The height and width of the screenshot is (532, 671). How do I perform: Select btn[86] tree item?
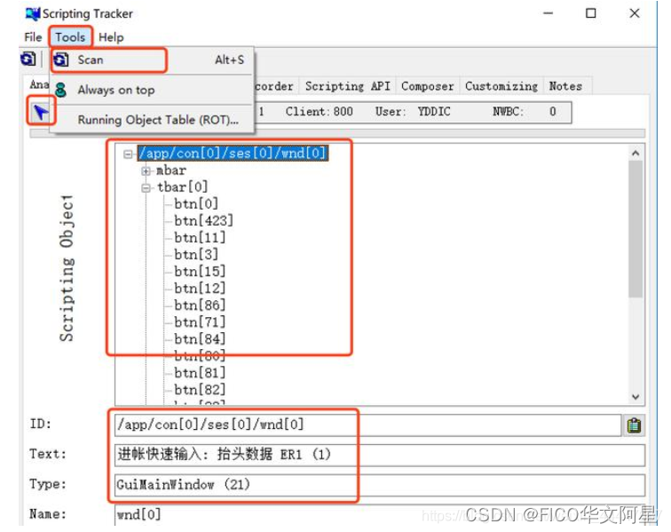tap(200, 306)
